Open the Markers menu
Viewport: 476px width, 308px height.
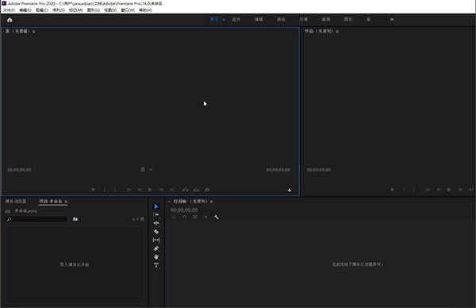[75, 10]
